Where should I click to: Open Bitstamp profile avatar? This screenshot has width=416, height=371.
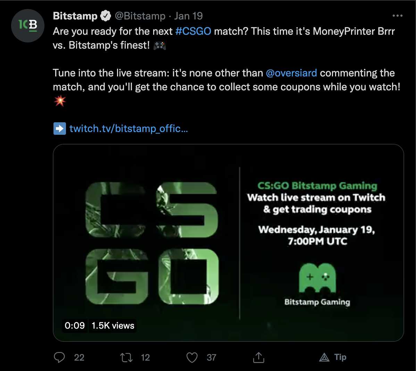pos(28,26)
